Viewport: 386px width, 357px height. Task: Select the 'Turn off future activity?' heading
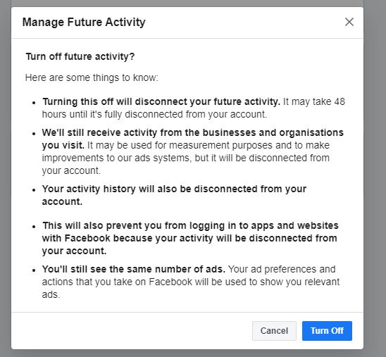click(80, 56)
